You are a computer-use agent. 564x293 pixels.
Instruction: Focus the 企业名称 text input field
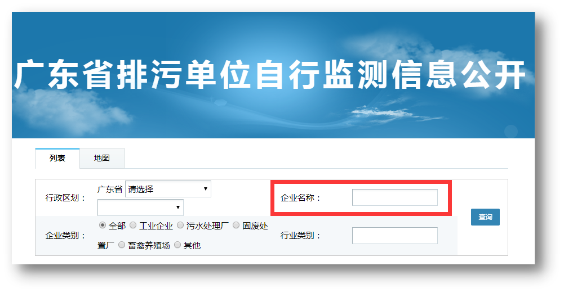coord(394,197)
